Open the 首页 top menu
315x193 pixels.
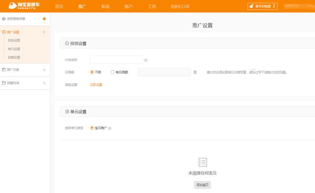59,6
